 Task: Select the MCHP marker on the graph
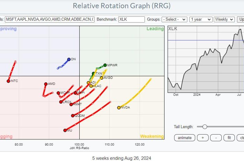tap(58, 93)
